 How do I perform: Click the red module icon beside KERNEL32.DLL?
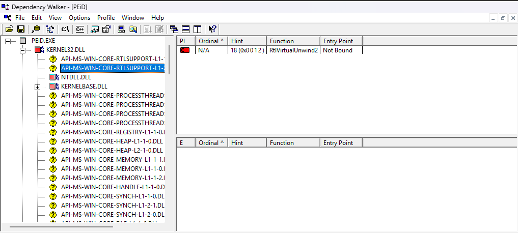click(40, 50)
